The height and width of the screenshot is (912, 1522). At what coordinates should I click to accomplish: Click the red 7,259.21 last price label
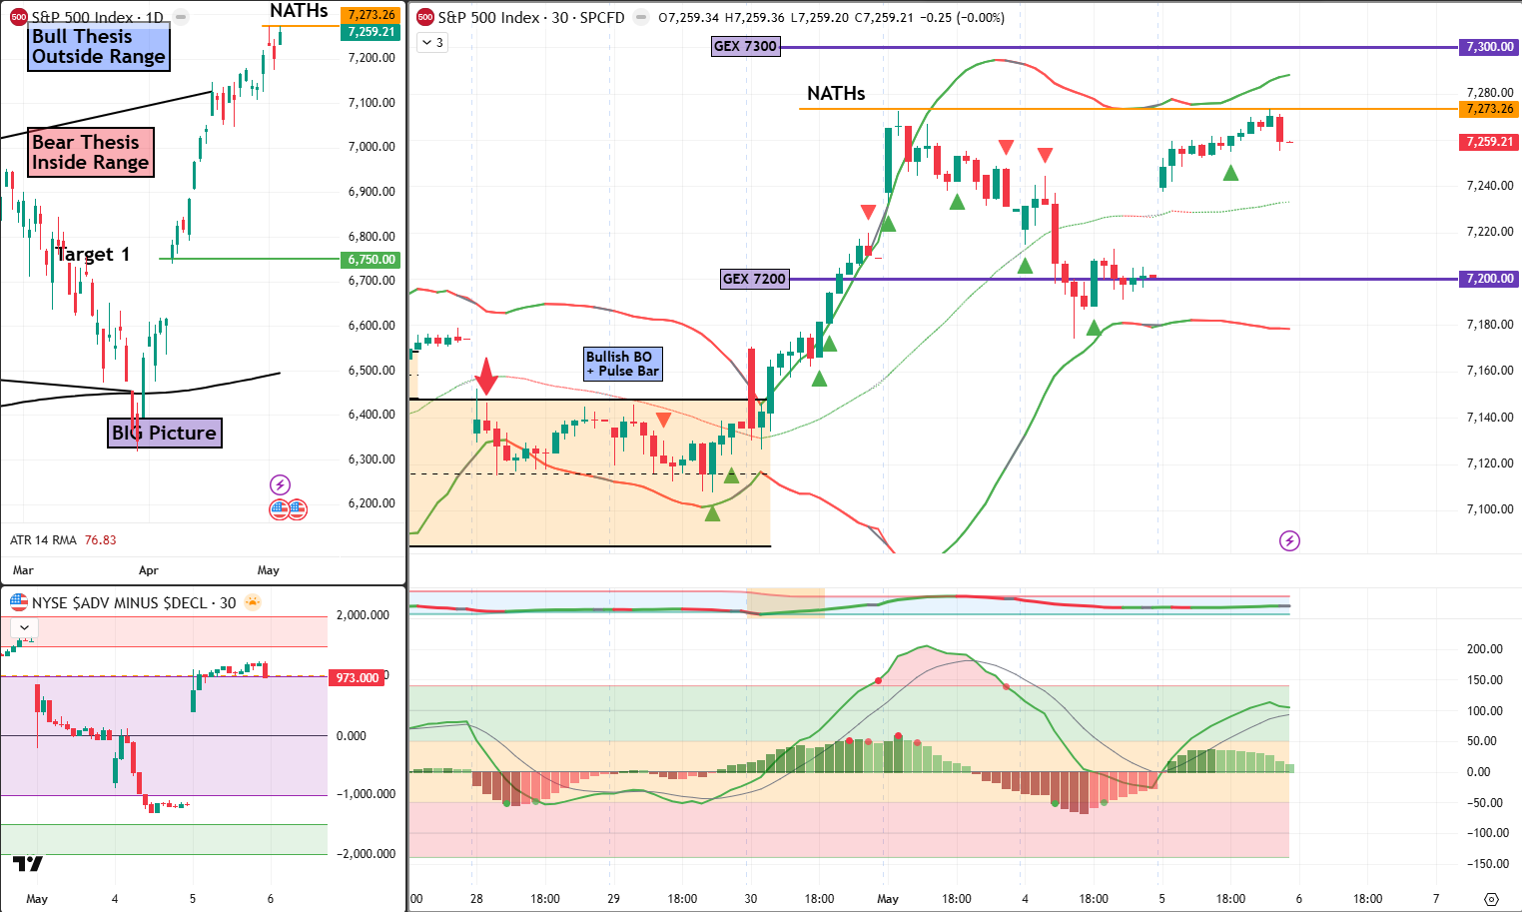click(1489, 142)
